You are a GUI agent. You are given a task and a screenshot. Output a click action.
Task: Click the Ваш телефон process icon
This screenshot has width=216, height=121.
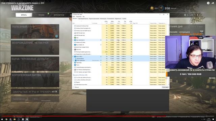75,45
